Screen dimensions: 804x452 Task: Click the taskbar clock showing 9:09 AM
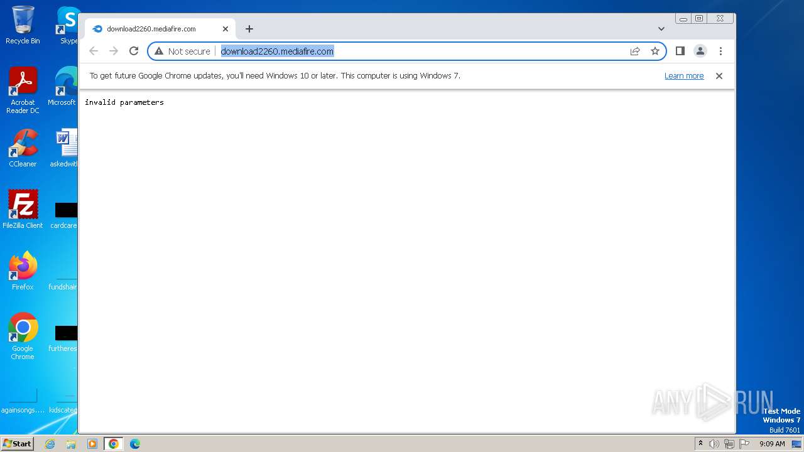coord(772,444)
